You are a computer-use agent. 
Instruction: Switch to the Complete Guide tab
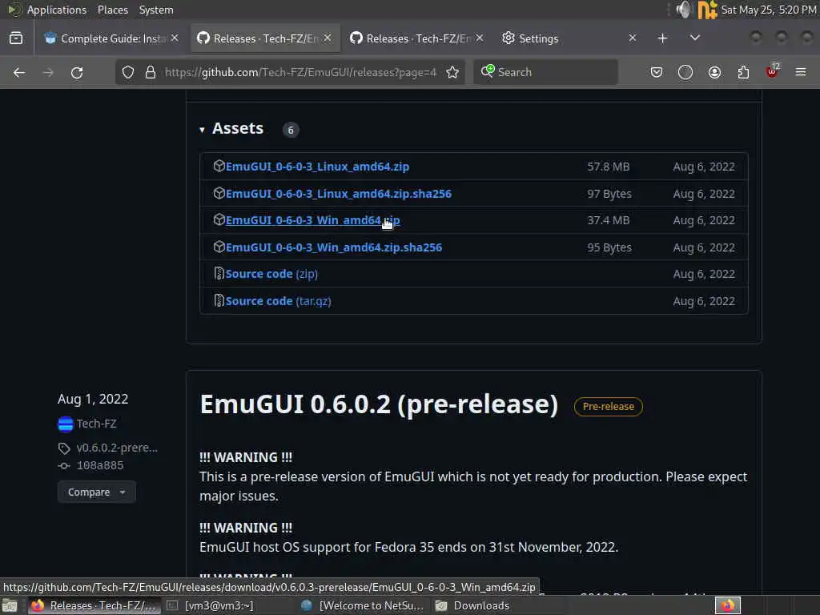110,38
